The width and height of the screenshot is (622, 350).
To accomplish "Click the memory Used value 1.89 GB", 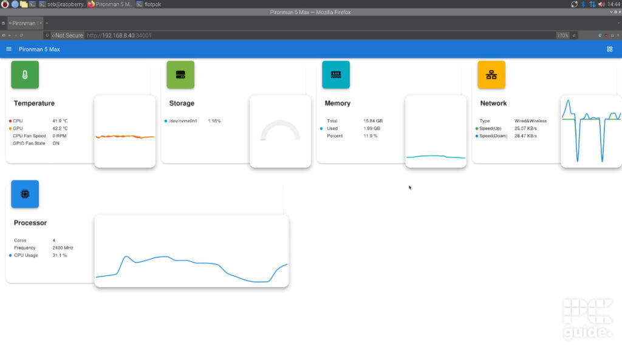I will click(x=372, y=129).
